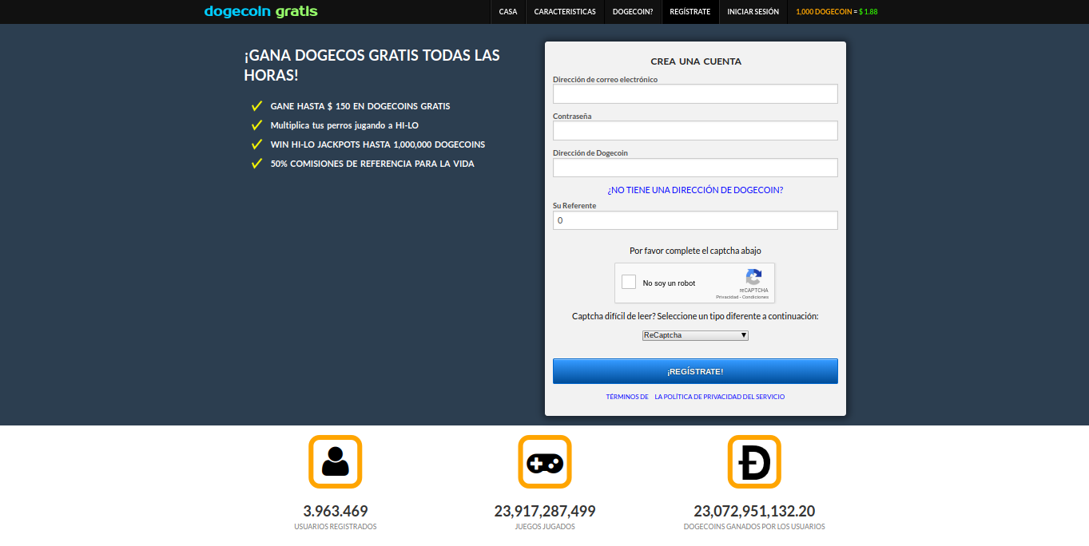Open reCAPTCHA Privacidad link
The height and width of the screenshot is (546, 1089).
click(x=727, y=297)
